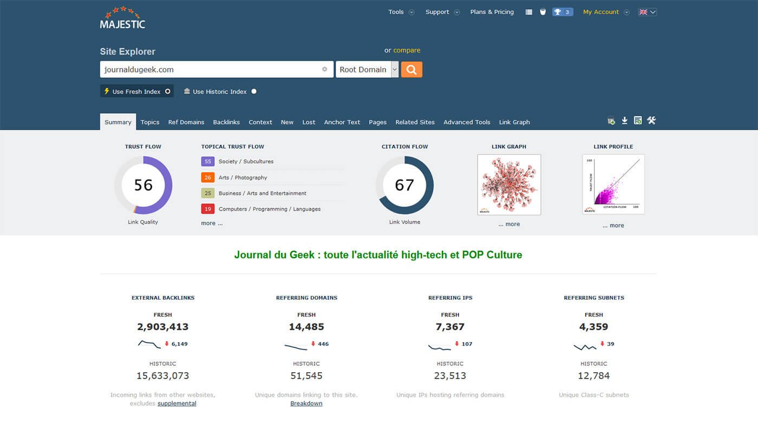Click Referring Domains fresh trend sparkline
Viewport: 758px width, 422px height.
click(296, 346)
